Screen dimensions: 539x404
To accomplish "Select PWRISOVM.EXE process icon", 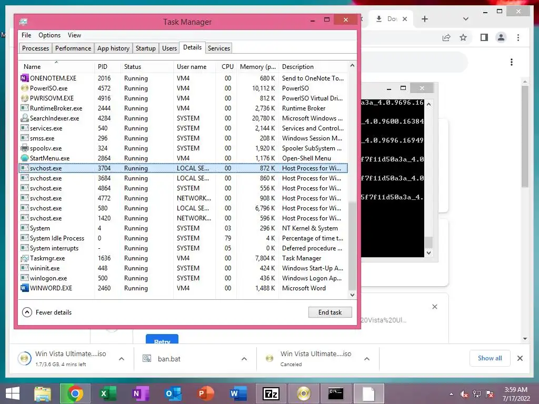I will pos(24,98).
